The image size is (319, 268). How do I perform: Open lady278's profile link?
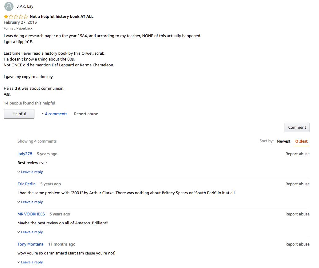[x=25, y=154]
